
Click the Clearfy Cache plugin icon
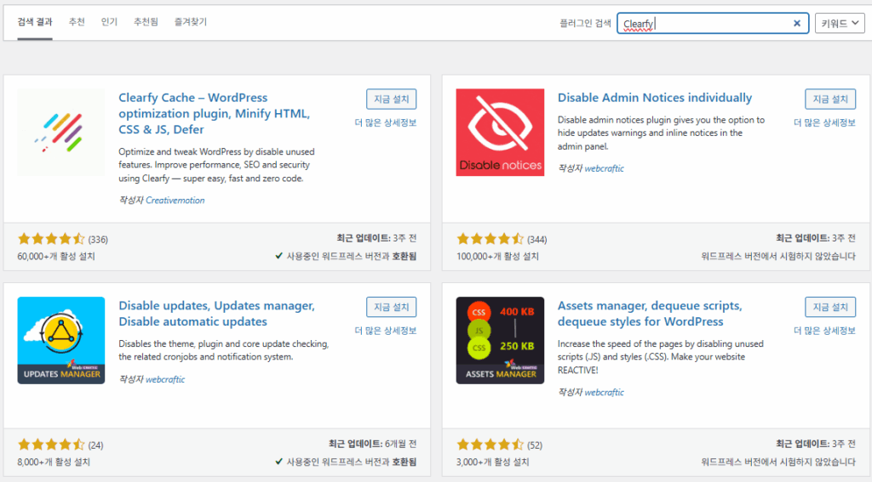pos(60,132)
